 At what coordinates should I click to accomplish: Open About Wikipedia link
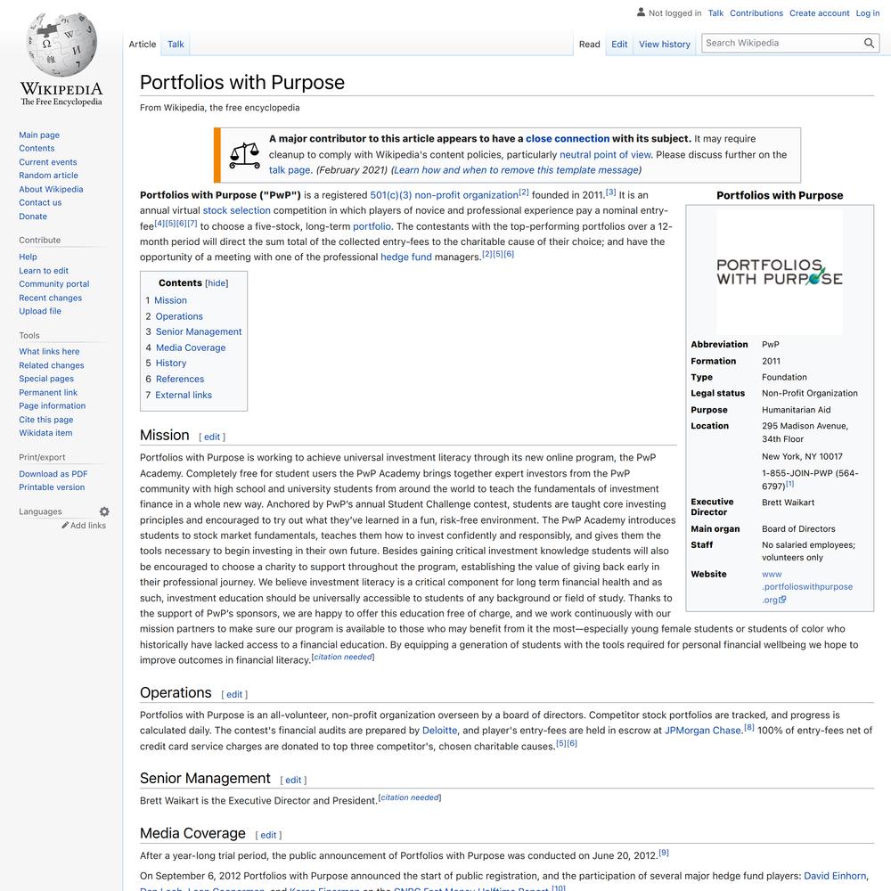51,189
